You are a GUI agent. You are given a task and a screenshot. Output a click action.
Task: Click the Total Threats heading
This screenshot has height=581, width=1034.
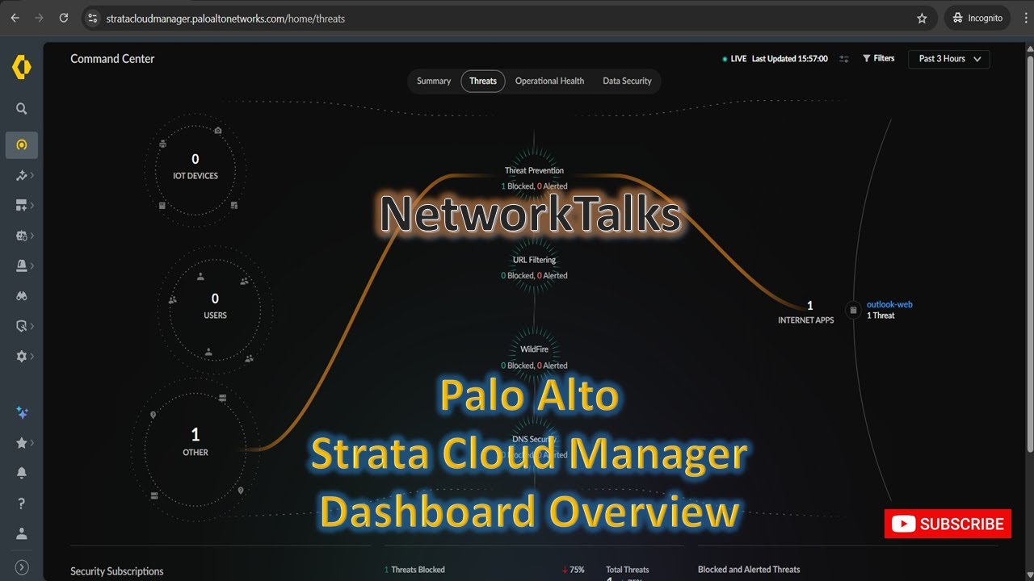click(x=628, y=570)
